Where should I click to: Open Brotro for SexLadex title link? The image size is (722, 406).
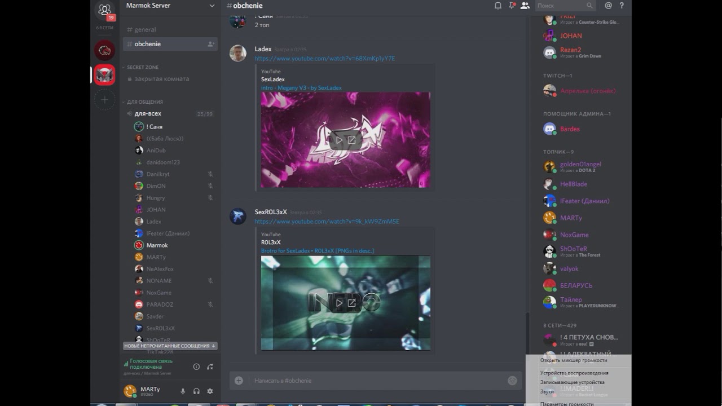[x=318, y=251]
